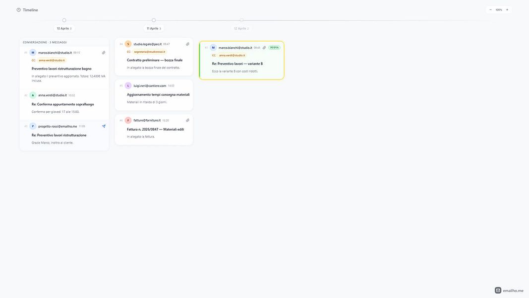Open Aggiornamento tempi consegna materiali message

coord(158,94)
